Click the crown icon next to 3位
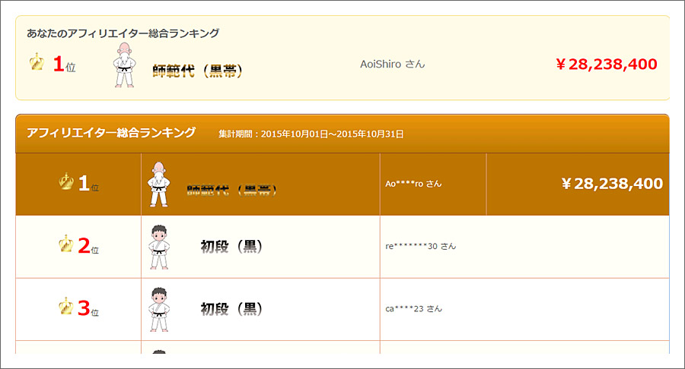The image size is (685, 369). (x=65, y=308)
